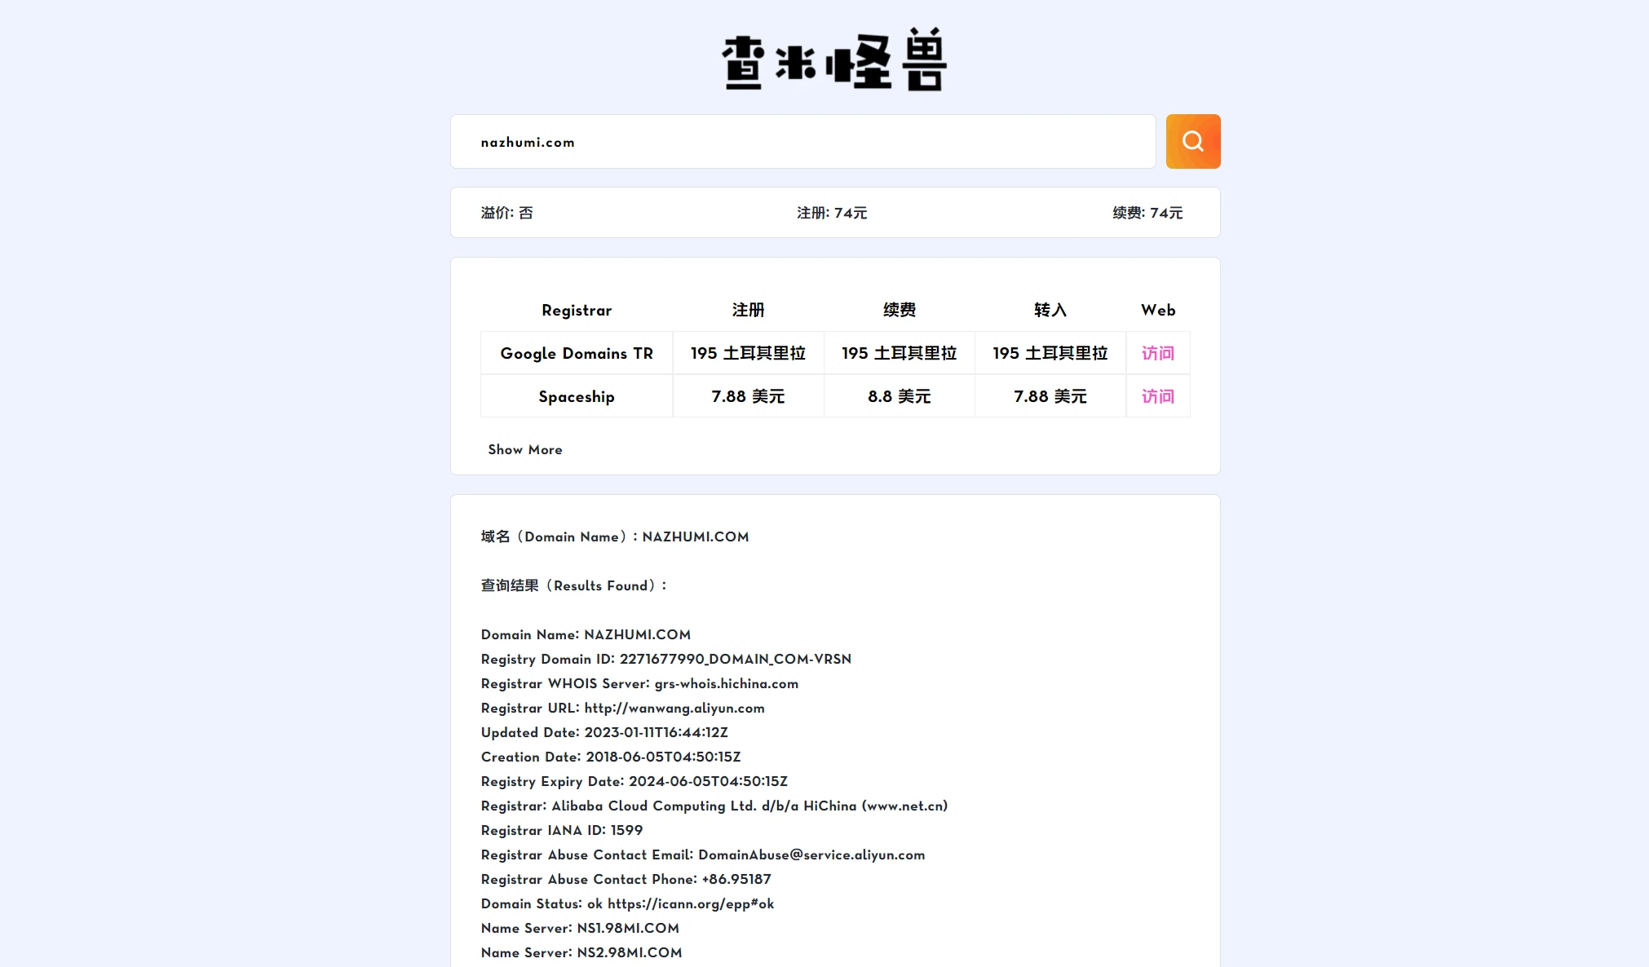Click Google Domains 195 土耳其里拉 transfer price
The image size is (1649, 967).
click(1050, 353)
